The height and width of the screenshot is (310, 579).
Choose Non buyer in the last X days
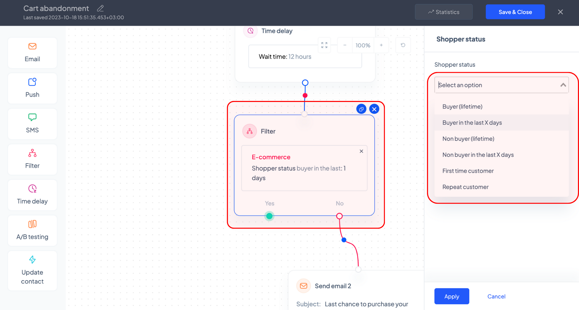click(501, 155)
